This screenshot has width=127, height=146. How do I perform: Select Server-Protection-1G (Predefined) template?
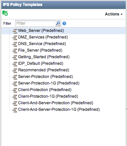(49, 83)
